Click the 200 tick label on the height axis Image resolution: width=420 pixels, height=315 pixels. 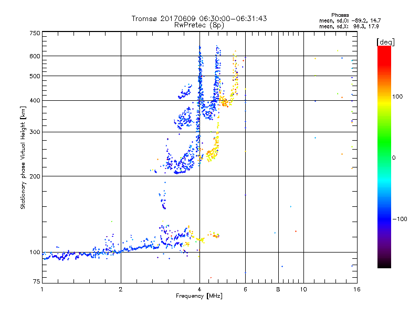coord(35,176)
